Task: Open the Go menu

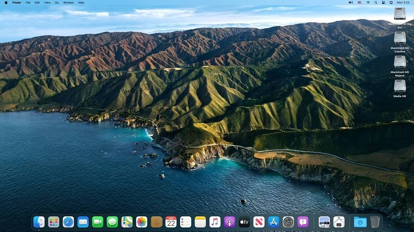Action: 57,2
